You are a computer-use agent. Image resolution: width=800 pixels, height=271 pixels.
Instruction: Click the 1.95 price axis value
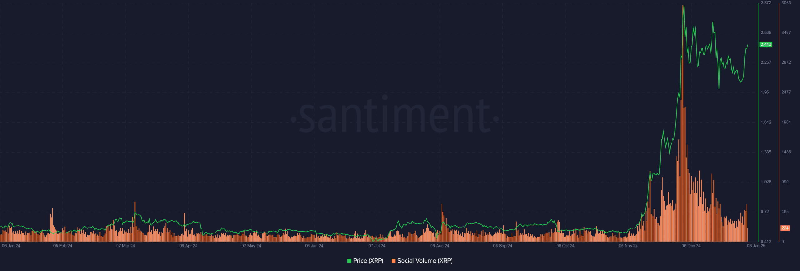(765, 92)
